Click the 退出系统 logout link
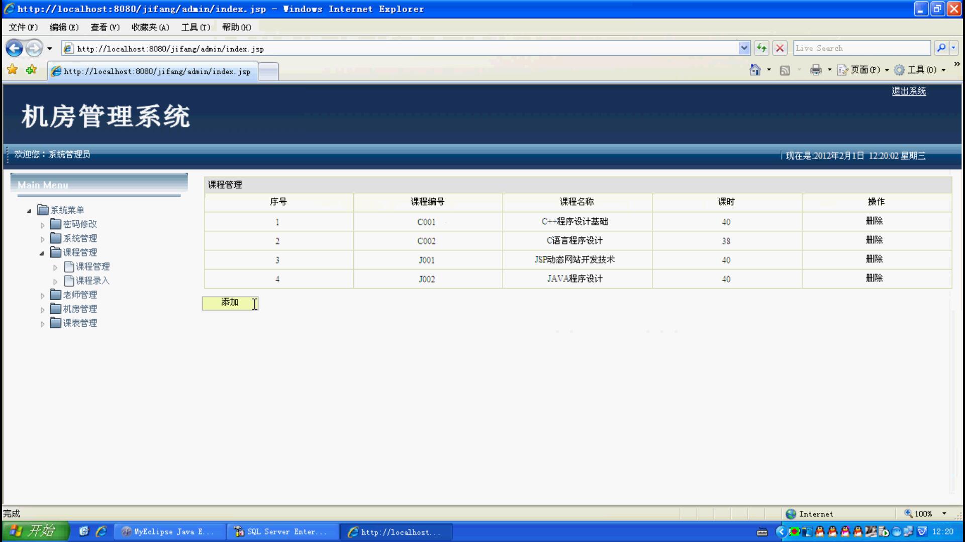Screen dimensions: 965x542 coord(909,91)
